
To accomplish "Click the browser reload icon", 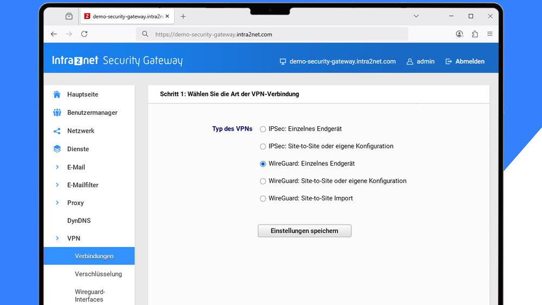I will [84, 34].
